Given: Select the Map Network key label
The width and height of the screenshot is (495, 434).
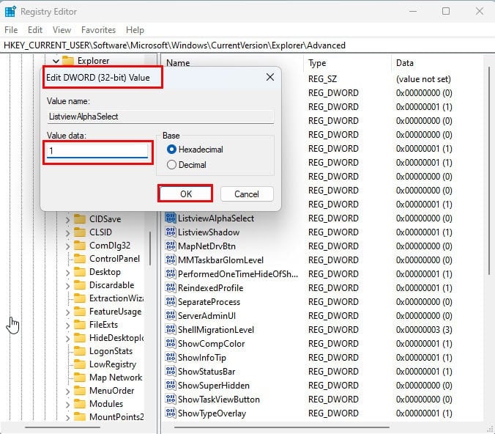Looking at the screenshot, I should (116, 378).
